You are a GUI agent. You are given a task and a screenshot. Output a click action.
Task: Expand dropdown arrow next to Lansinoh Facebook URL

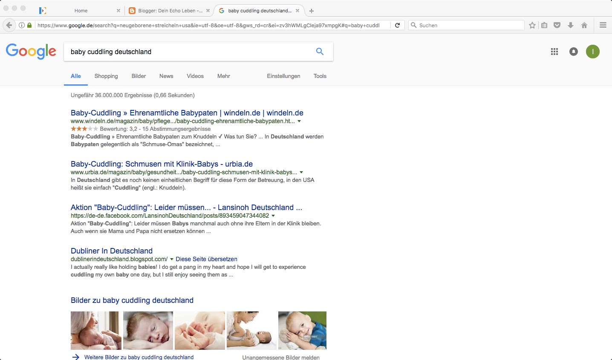pyautogui.click(x=273, y=216)
